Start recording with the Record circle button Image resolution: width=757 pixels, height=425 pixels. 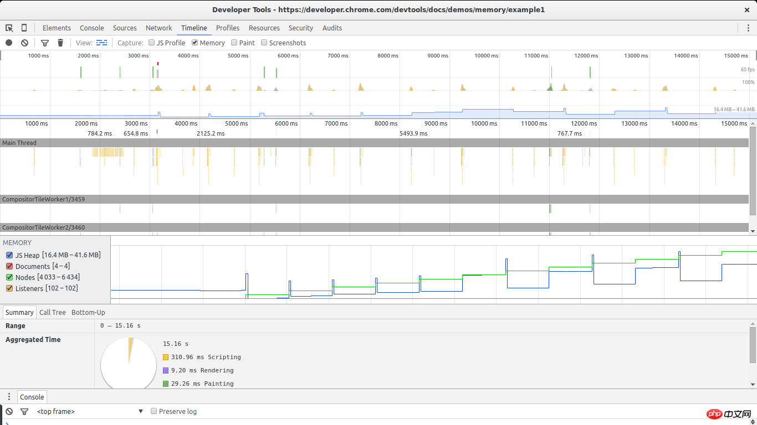point(9,43)
